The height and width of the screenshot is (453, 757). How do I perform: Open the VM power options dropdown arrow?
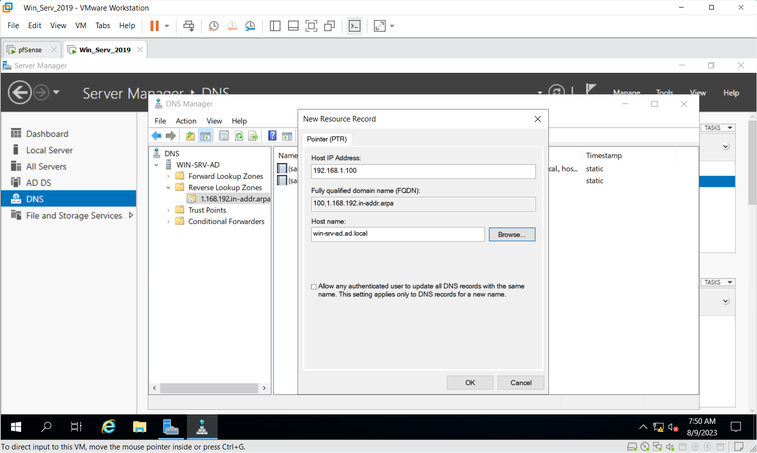pyautogui.click(x=167, y=26)
